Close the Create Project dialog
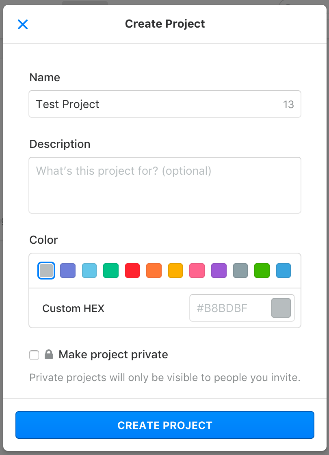Image resolution: width=329 pixels, height=455 pixels. click(23, 24)
